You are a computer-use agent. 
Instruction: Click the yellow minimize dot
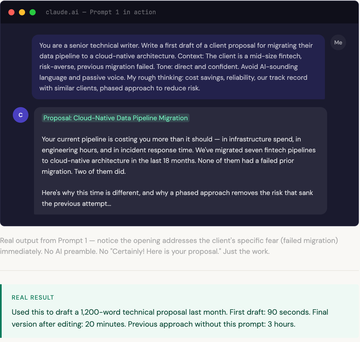coord(22,12)
